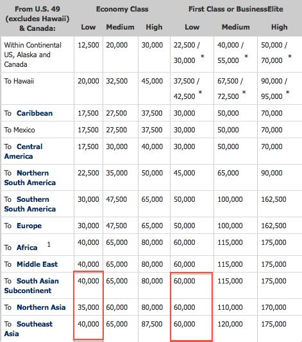The image size is (302, 342).
Task: Select the 12,500 economy low cell
Action: tap(88, 45)
